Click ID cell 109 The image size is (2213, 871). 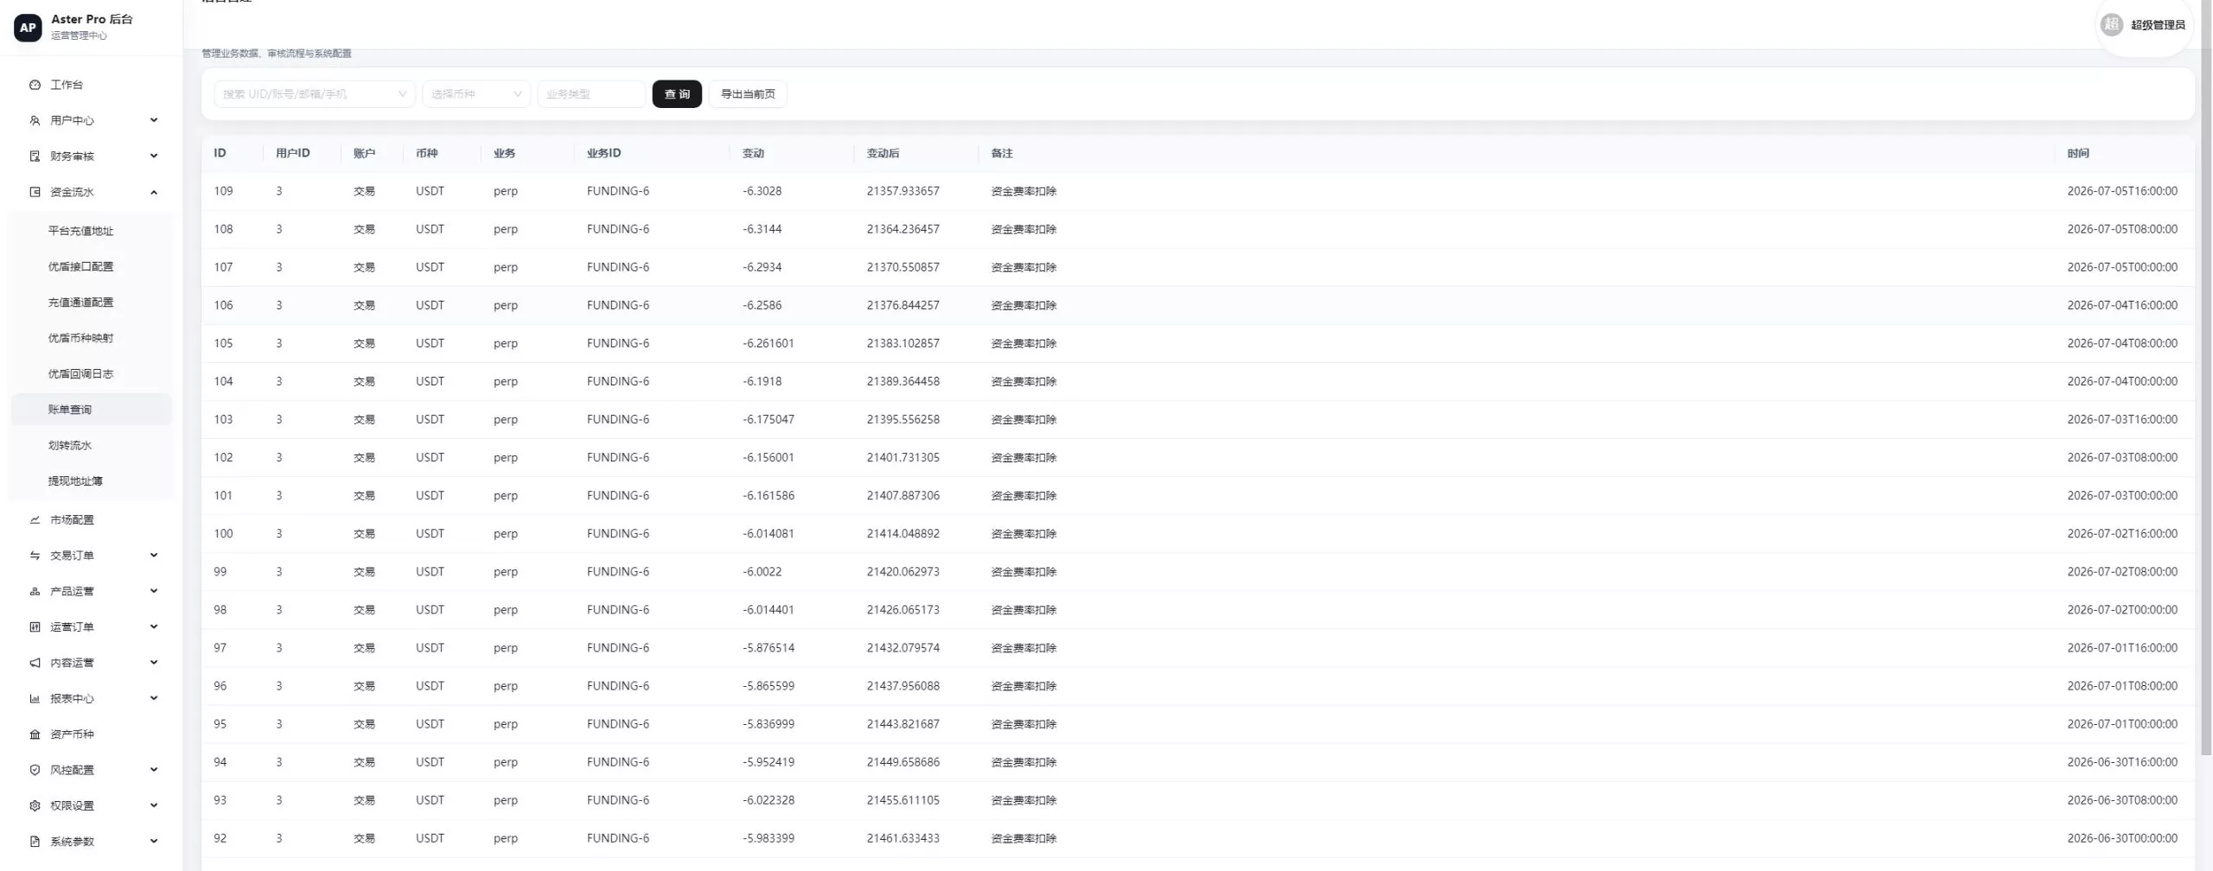click(x=223, y=191)
